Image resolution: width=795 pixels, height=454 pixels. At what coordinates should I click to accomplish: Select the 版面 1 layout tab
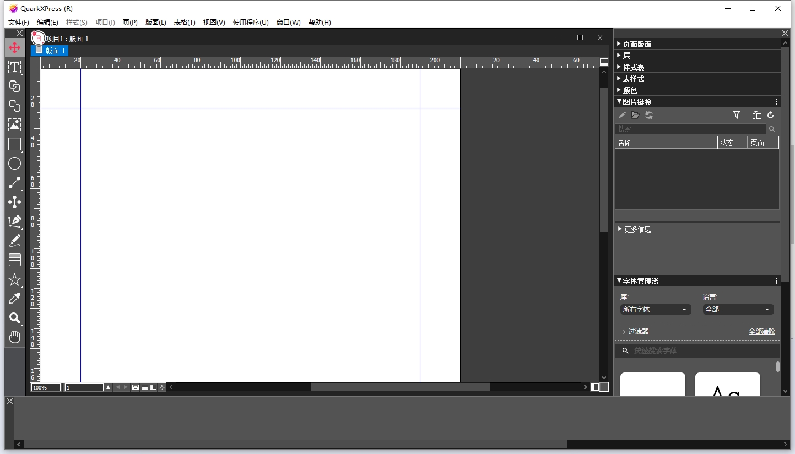click(50, 51)
